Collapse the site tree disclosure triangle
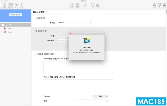The width and height of the screenshot is (167, 106). (1, 25)
